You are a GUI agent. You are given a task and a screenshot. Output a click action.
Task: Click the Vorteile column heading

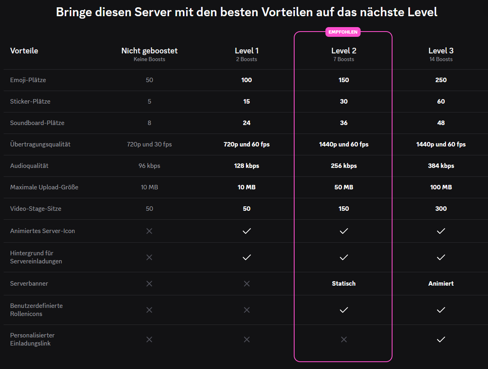point(24,51)
